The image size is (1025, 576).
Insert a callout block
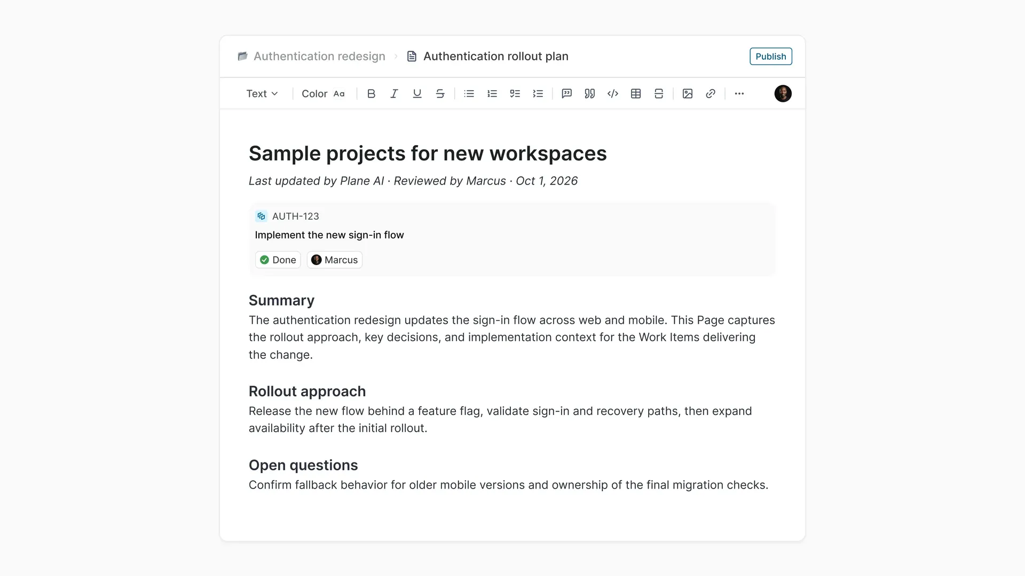[566, 94]
